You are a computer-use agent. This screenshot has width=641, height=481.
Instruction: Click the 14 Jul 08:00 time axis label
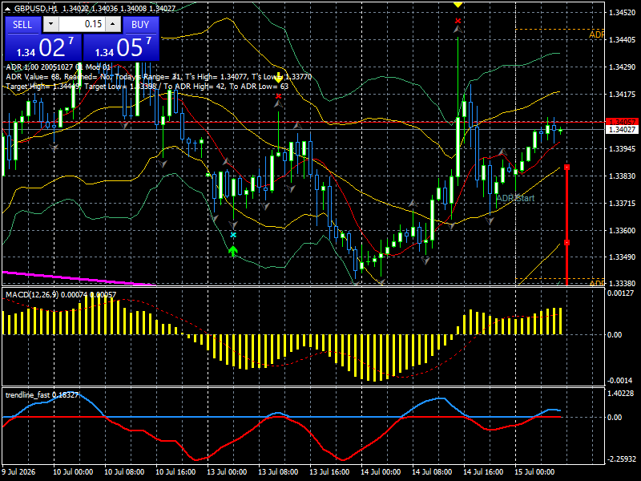432,472
